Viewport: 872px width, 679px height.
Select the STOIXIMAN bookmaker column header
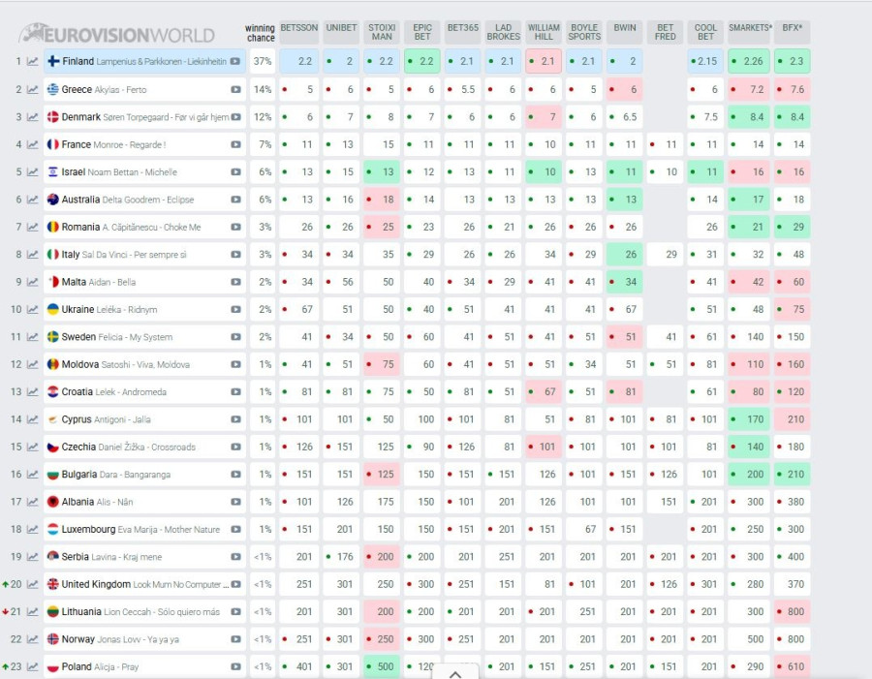pos(382,32)
